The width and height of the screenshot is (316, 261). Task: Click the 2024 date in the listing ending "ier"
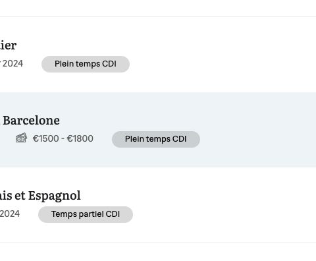(11, 63)
